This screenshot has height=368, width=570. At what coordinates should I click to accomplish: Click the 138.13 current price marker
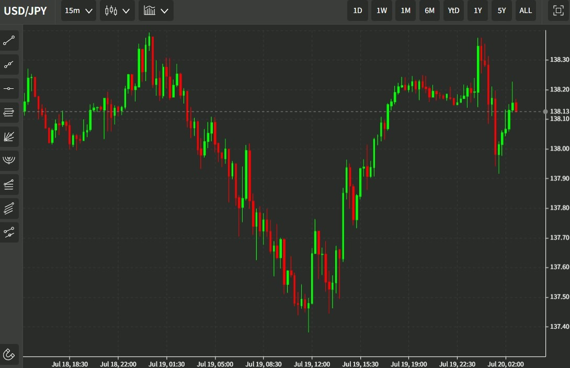coord(559,111)
